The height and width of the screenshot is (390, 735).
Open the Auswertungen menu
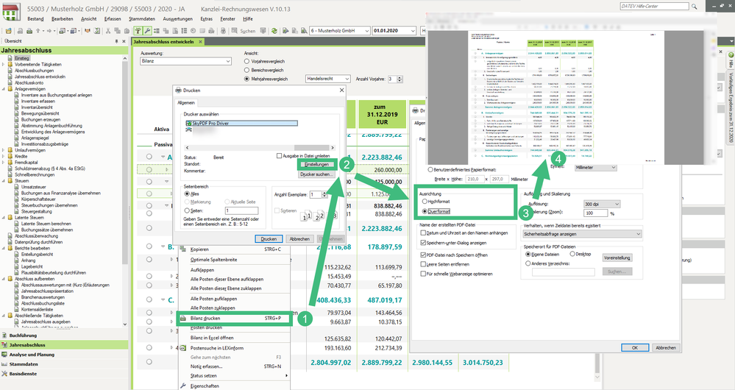(177, 18)
